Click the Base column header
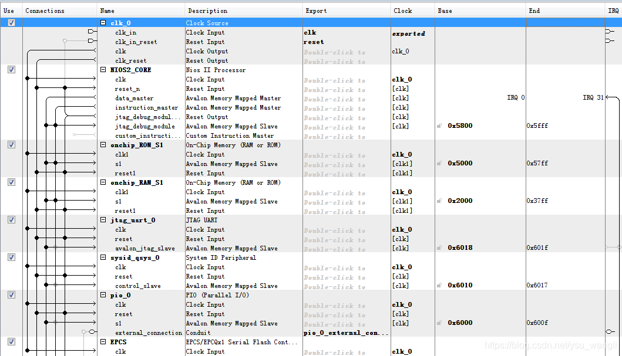This screenshot has width=622, height=356. 444,10
